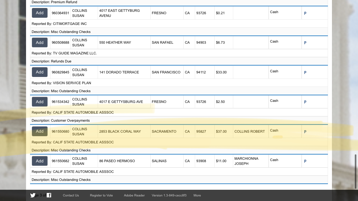This screenshot has width=358, height=201.
Task: Open the Register to Vote link
Action: (101, 195)
